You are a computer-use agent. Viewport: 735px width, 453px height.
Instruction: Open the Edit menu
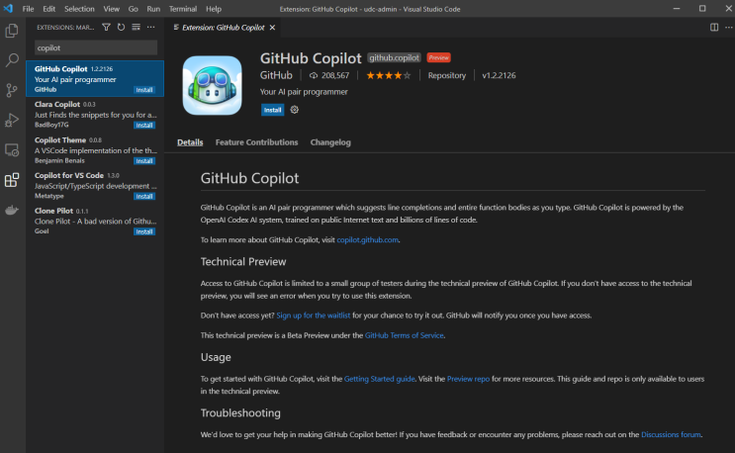tap(48, 9)
